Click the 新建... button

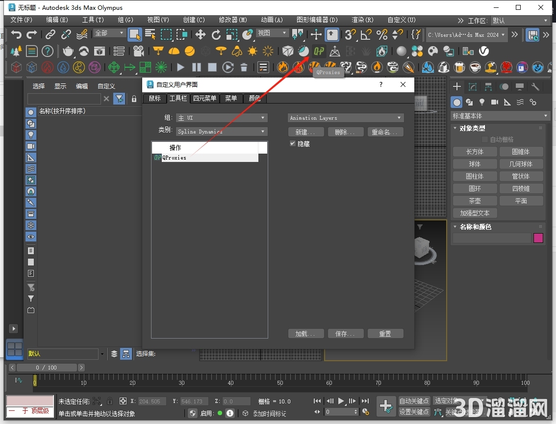(306, 132)
